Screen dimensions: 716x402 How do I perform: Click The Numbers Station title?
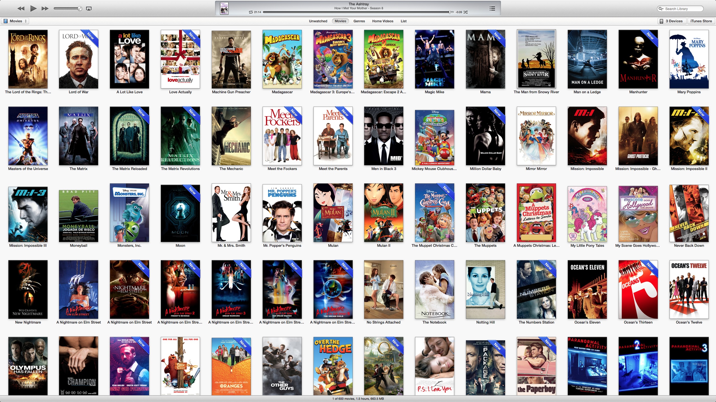[536, 322]
